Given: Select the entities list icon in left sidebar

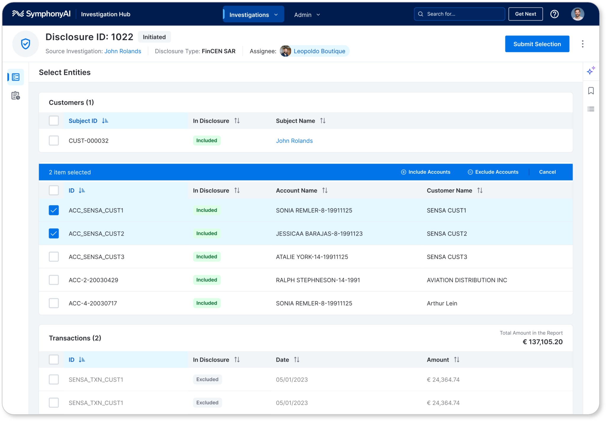Looking at the screenshot, I should click(x=16, y=77).
